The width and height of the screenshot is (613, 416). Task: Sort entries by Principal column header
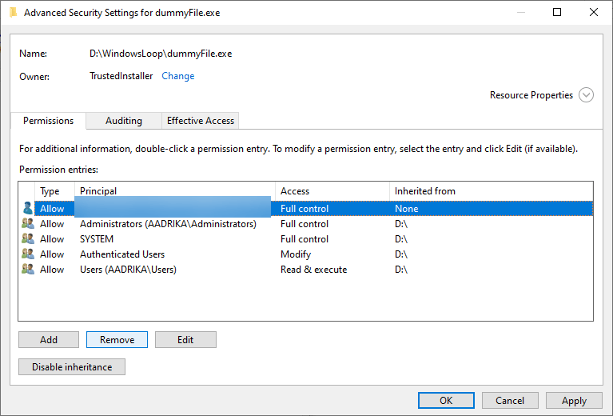click(x=176, y=191)
